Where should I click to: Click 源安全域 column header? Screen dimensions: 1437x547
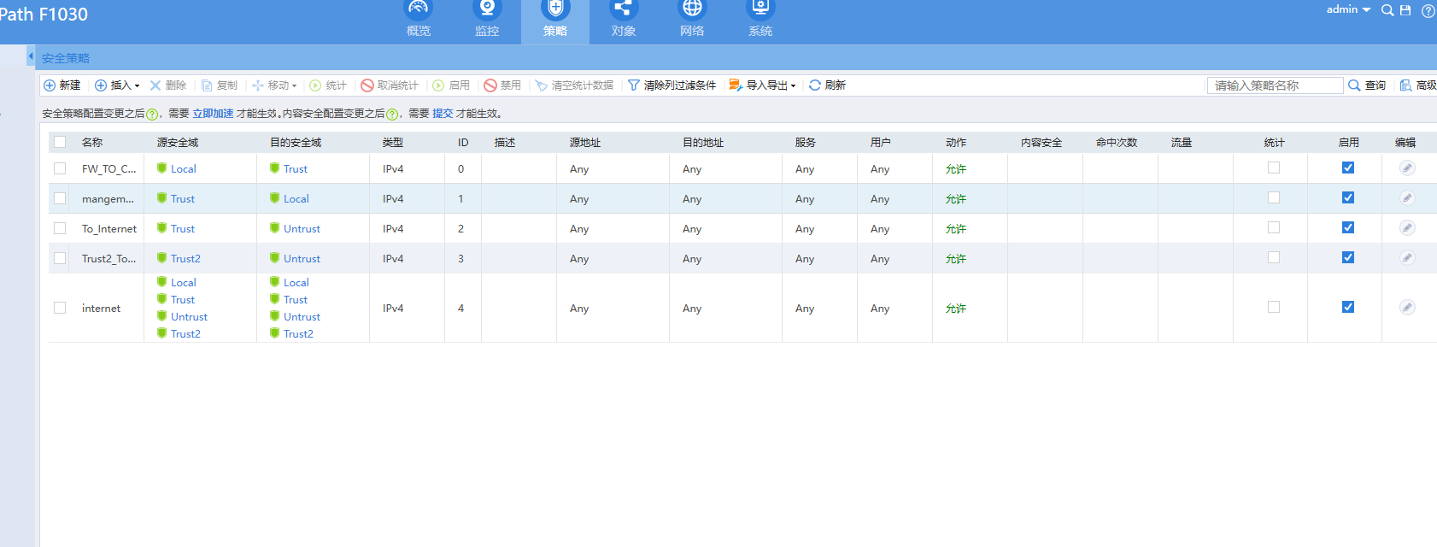[178, 143]
